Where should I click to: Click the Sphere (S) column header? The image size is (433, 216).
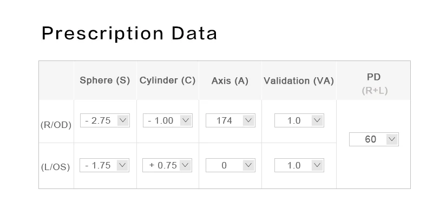(x=104, y=80)
